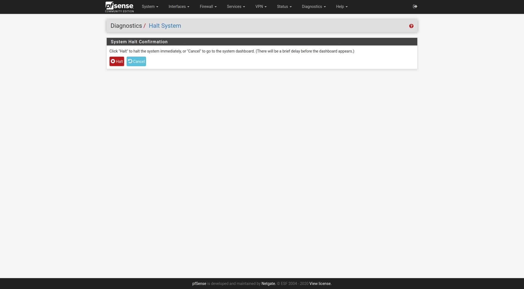524x289 pixels.
Task: Open the Netgate link in footer
Action: click(269, 284)
